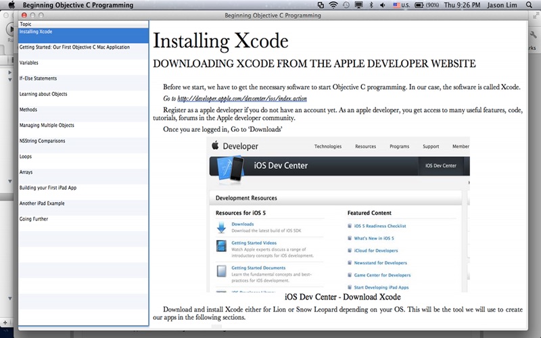
Task: Click Technologies in Developer nav bar
Action: 328,146
